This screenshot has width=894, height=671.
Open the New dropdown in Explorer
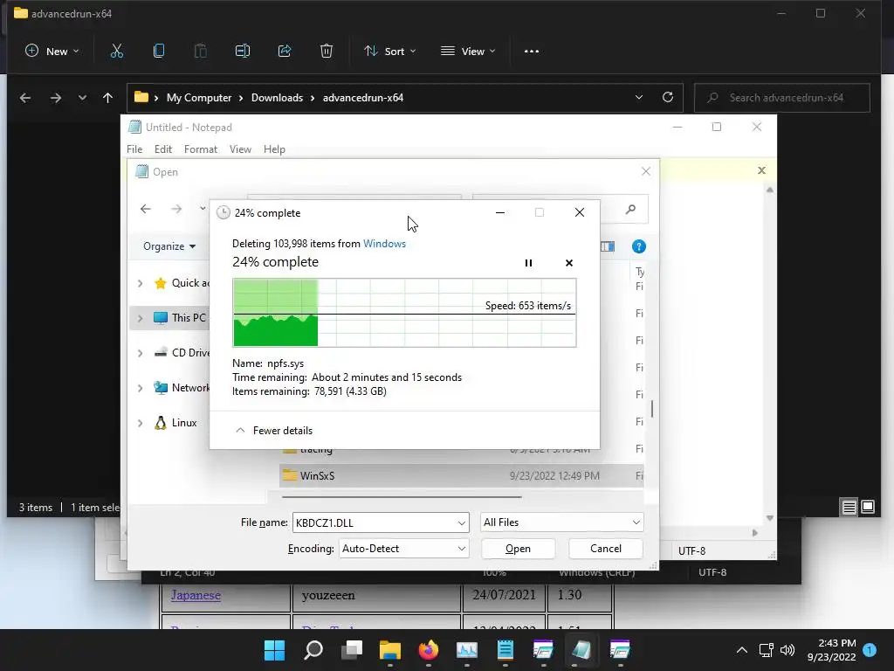[52, 52]
